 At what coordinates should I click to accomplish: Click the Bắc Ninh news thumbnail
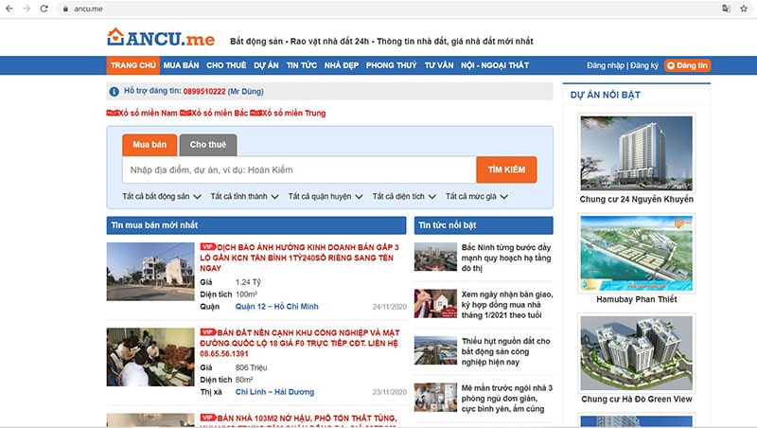(435, 257)
